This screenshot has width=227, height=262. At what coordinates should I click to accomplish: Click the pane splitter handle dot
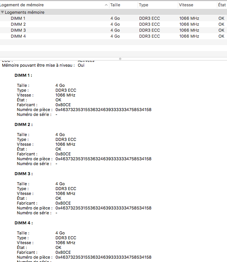(x=120, y=59)
